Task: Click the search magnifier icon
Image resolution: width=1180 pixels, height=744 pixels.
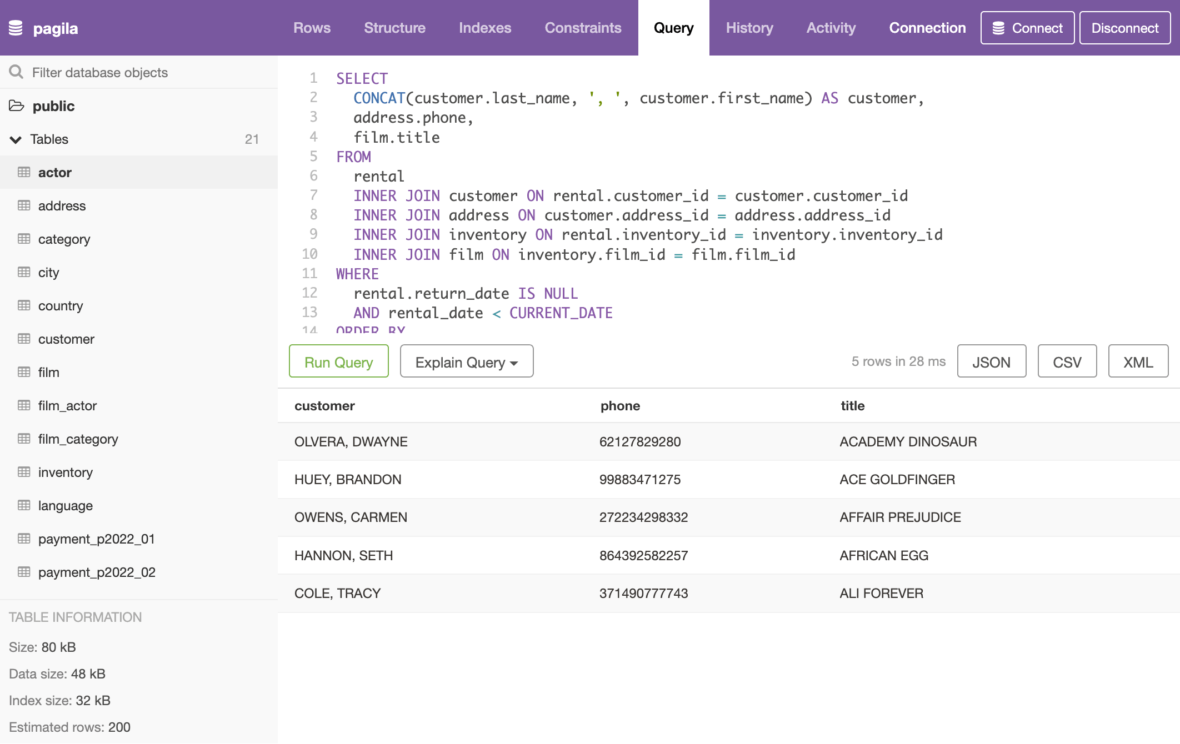Action: pos(16,72)
